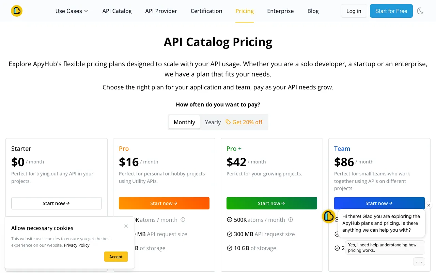The width and height of the screenshot is (436, 273).
Task: Start now on the Pro + plan
Action: pyautogui.click(x=272, y=203)
